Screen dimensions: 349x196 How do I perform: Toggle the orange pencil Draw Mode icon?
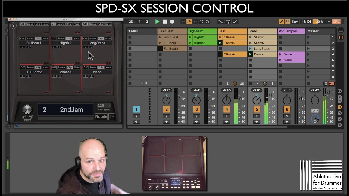(281, 22)
